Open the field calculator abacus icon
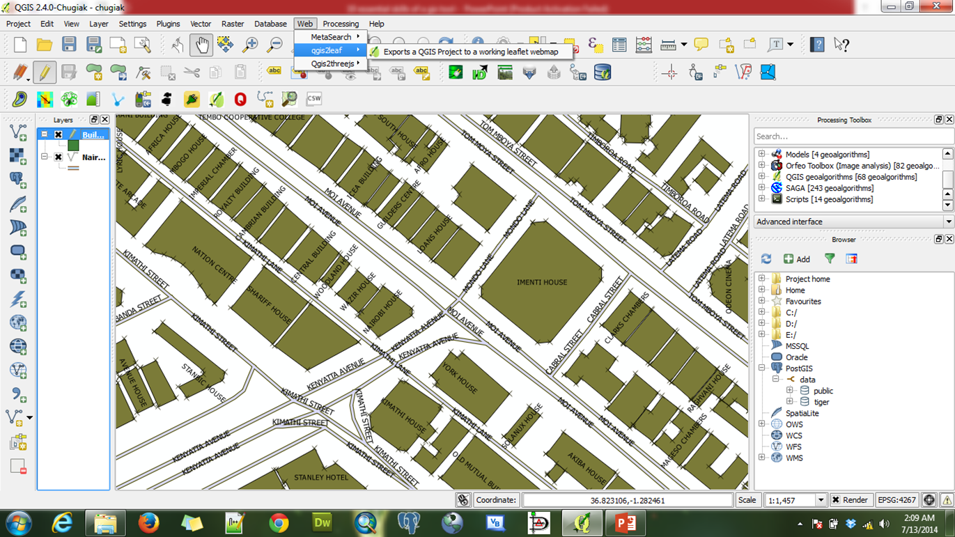The width and height of the screenshot is (955, 537). 644,45
